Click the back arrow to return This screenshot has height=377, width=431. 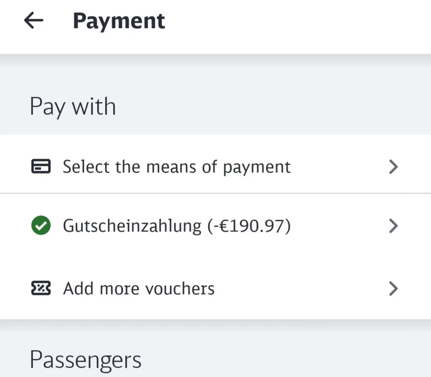click(x=33, y=20)
